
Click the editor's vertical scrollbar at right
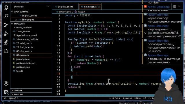182,34
